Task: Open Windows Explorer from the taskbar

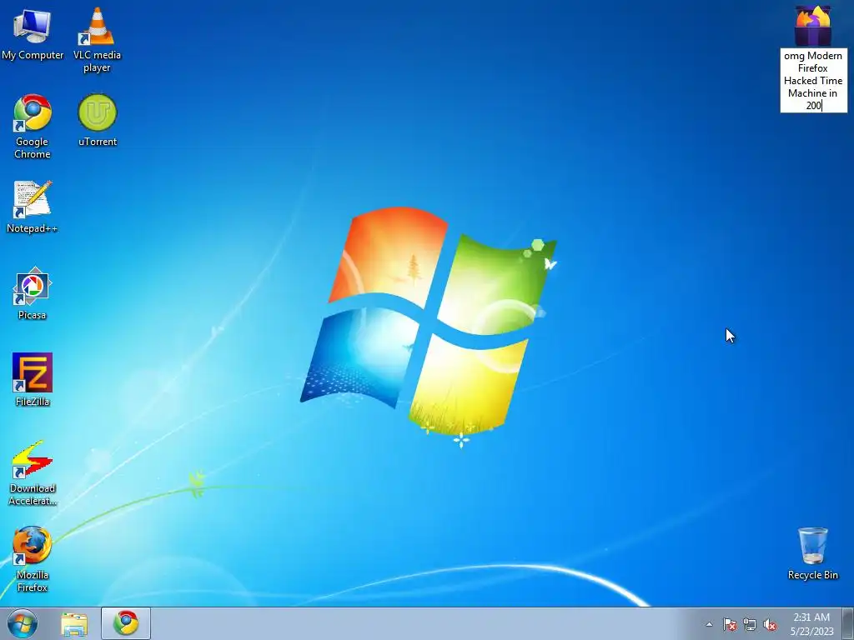Action: pos(74,623)
